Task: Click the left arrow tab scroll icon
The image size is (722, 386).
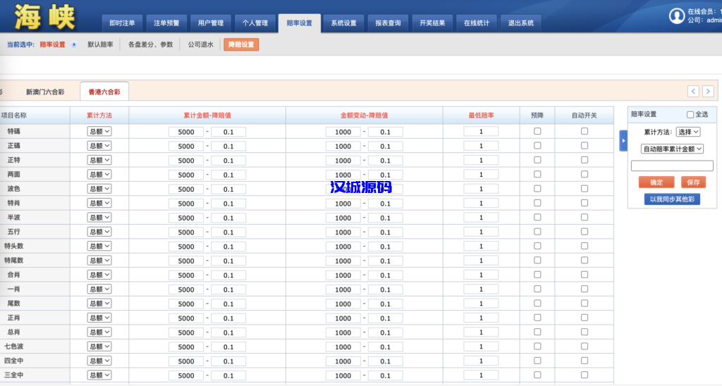Action: click(693, 92)
